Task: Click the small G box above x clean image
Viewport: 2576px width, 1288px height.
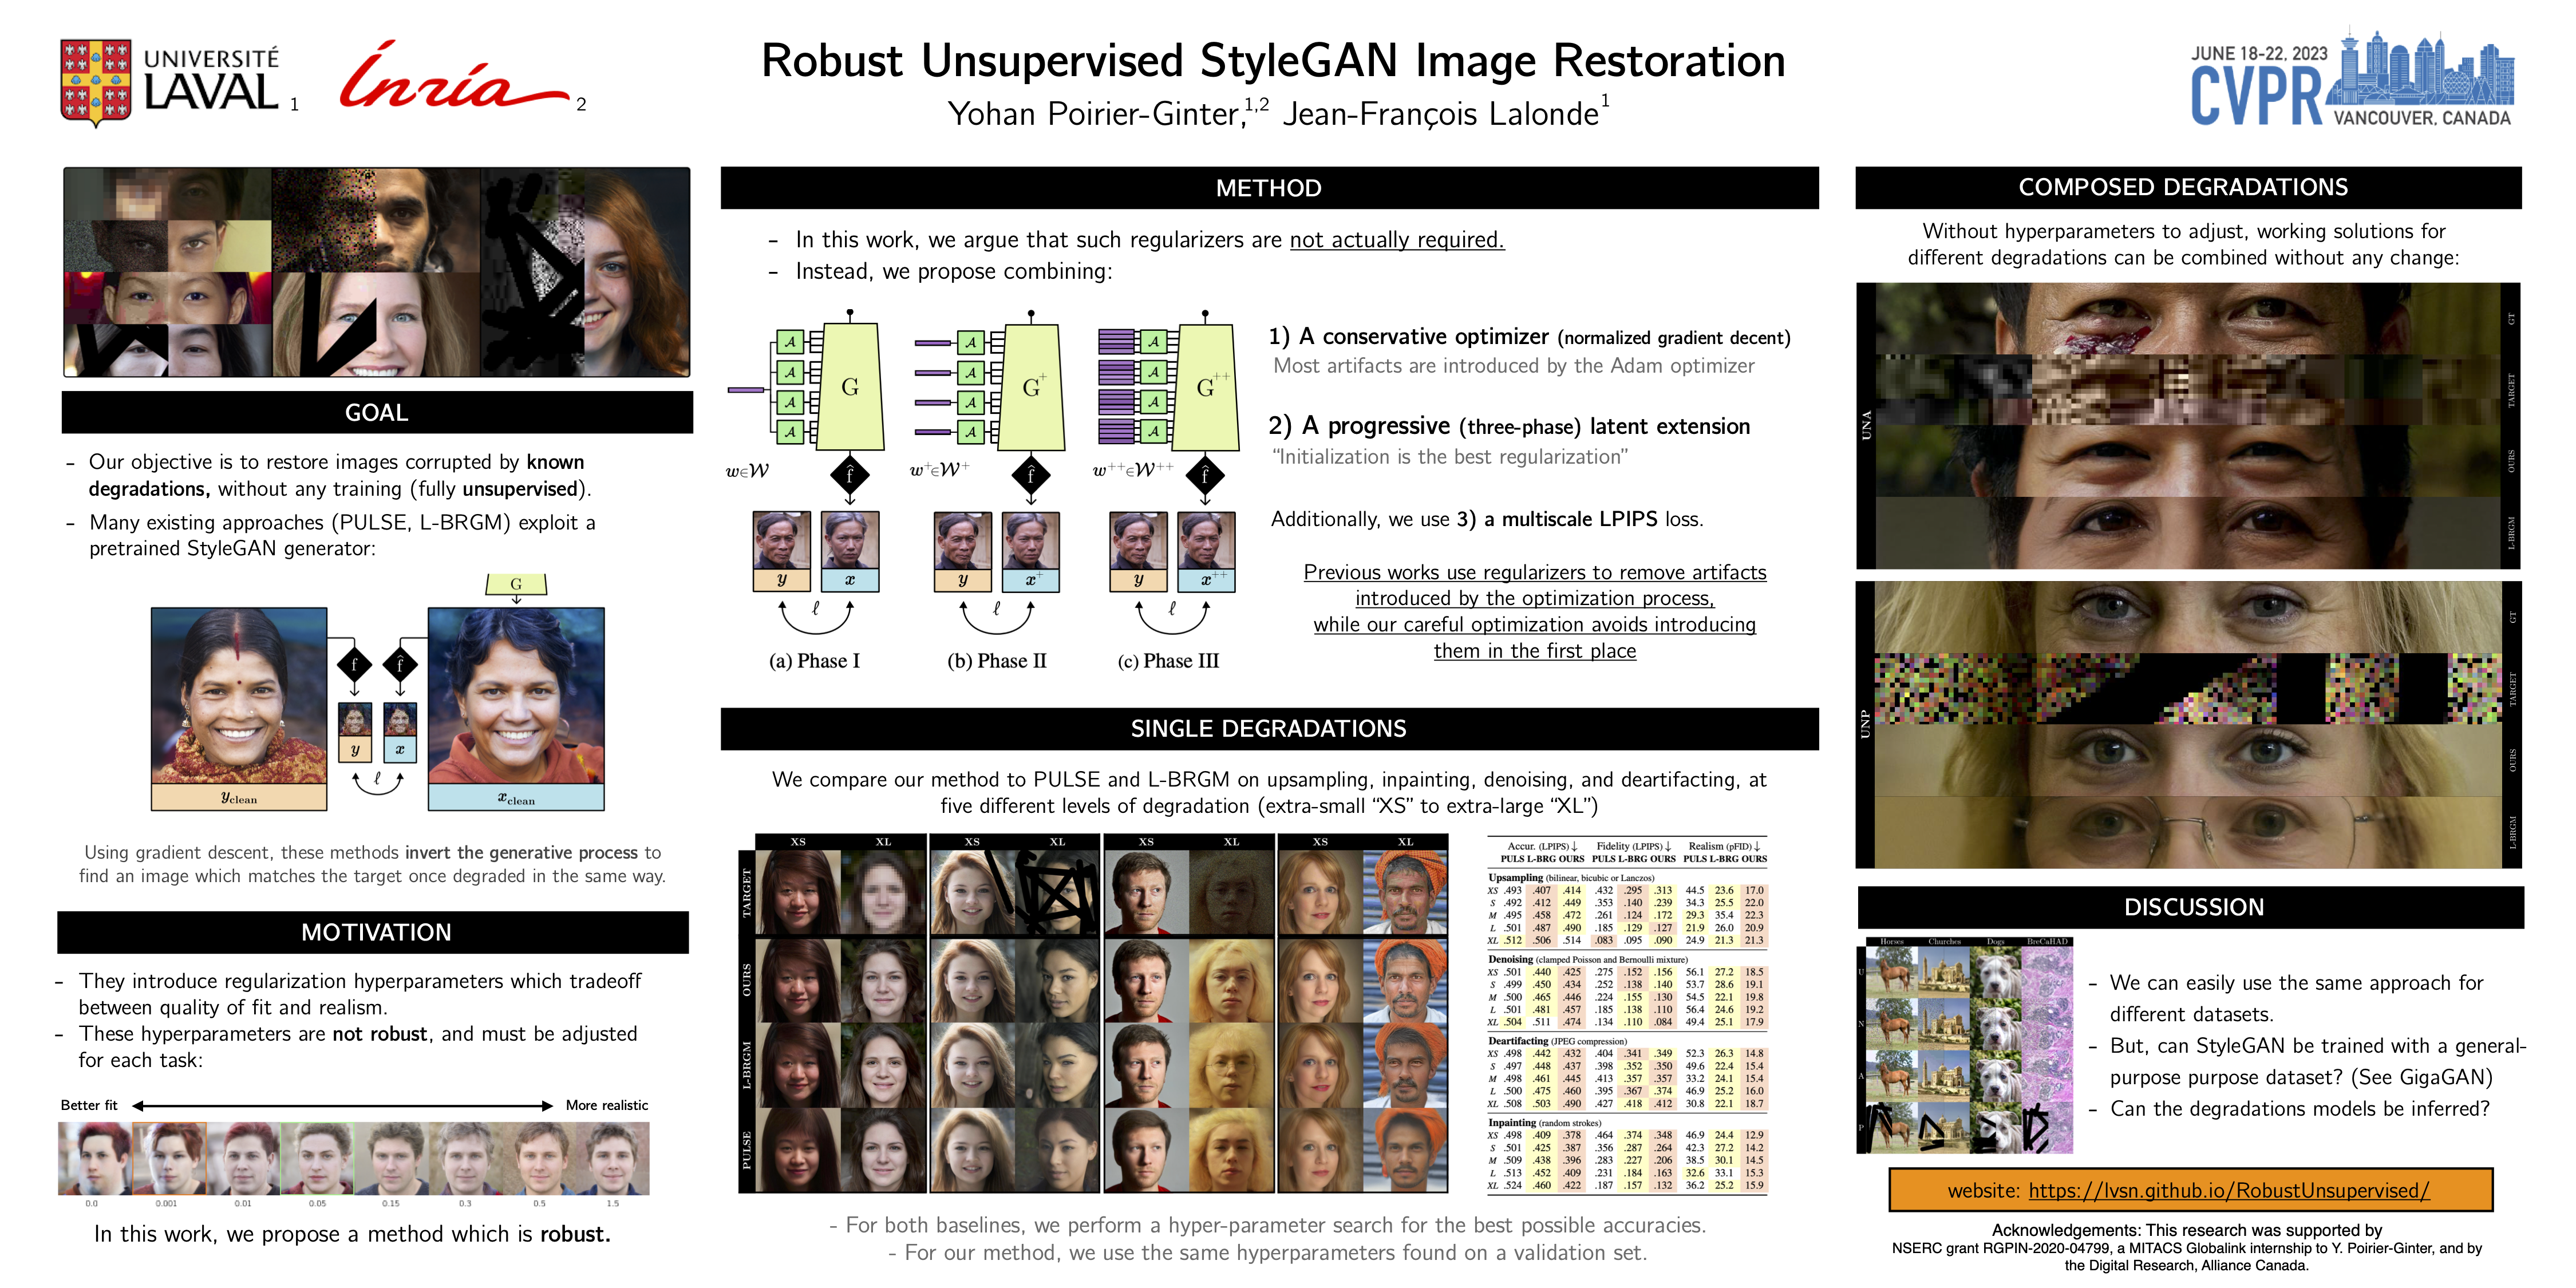Action: [x=516, y=584]
